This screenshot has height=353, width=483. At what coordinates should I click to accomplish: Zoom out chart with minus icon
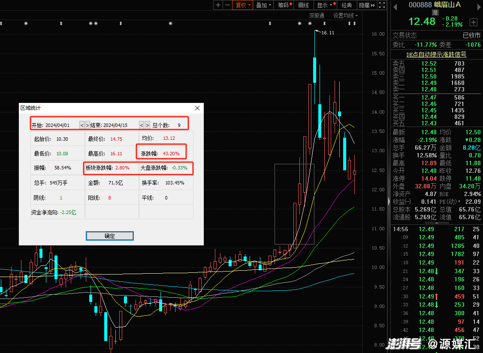point(227,5)
